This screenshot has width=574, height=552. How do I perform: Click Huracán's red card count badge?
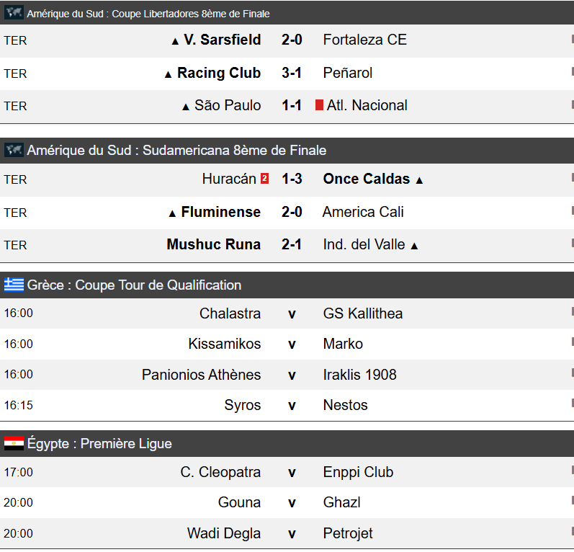264,179
